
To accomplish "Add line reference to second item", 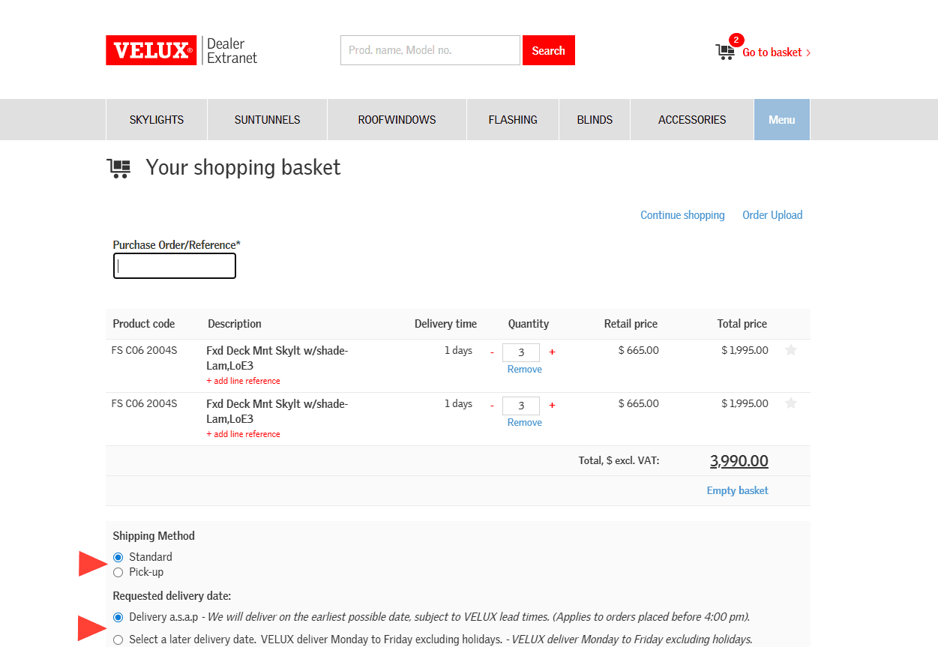I will point(243,434).
